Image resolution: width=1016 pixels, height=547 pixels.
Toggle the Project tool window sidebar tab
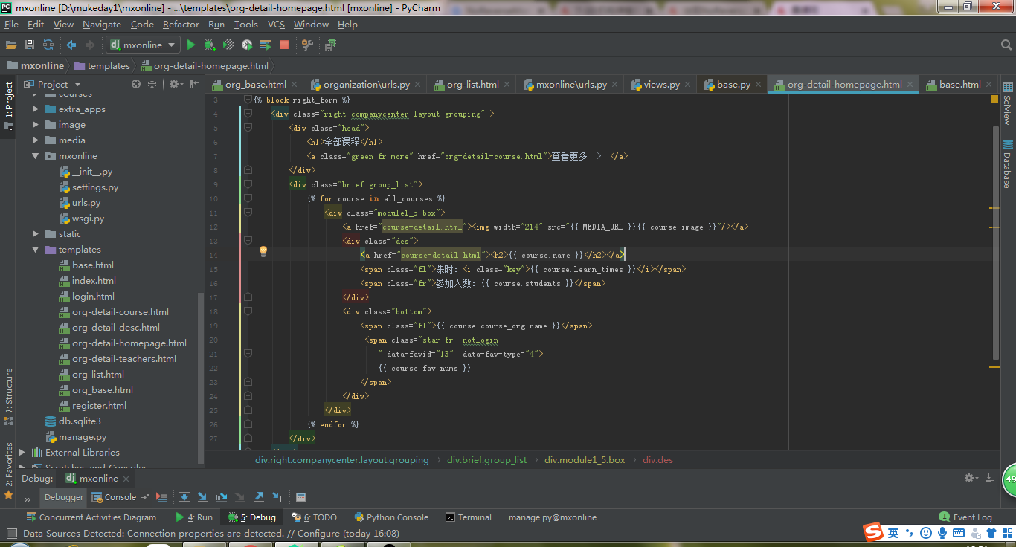click(9, 101)
